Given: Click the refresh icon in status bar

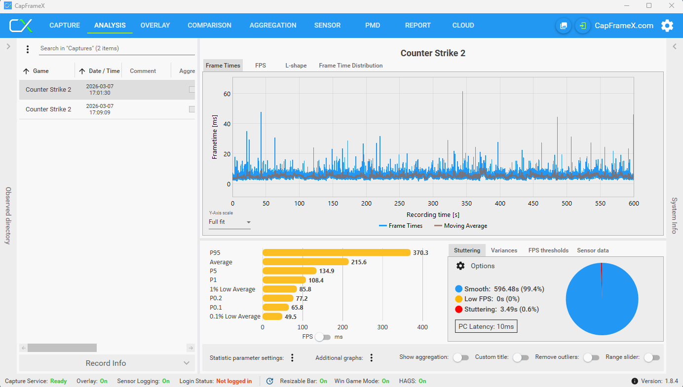Looking at the screenshot, I should [269, 381].
